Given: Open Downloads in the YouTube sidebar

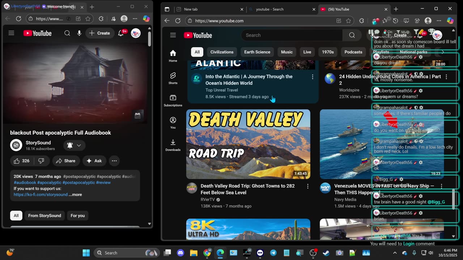Looking at the screenshot, I should pyautogui.click(x=173, y=142).
